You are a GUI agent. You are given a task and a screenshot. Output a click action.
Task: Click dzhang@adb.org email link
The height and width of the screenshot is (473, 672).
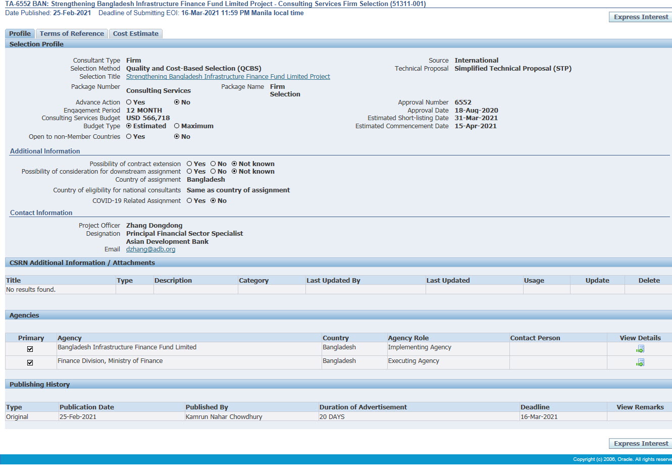tap(150, 249)
